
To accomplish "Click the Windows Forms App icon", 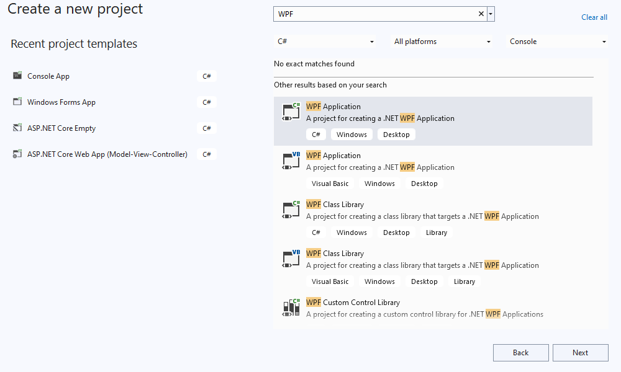I will point(17,102).
